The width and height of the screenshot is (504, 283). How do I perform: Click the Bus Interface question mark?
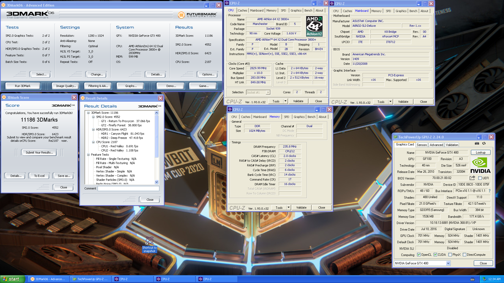point(489,191)
